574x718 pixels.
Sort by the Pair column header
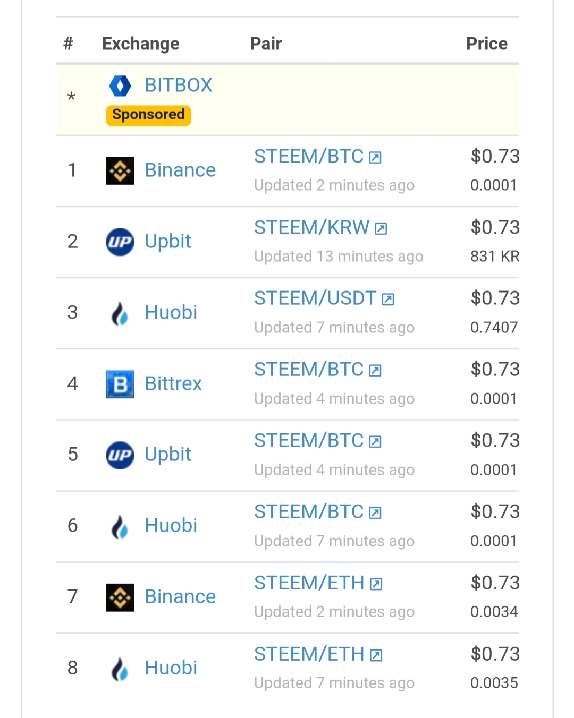click(266, 44)
